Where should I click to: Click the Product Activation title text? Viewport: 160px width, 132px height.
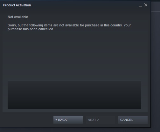click(x=17, y=5)
